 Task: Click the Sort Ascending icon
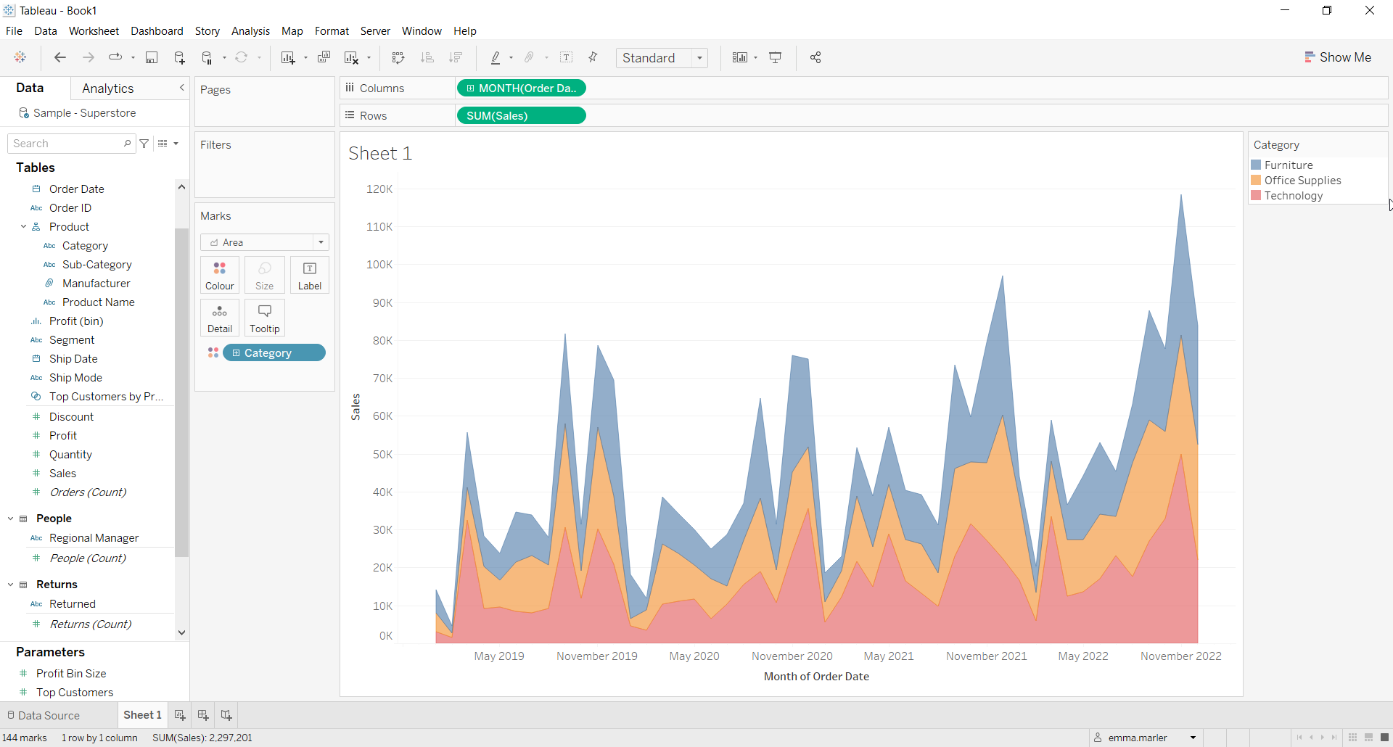428,57
